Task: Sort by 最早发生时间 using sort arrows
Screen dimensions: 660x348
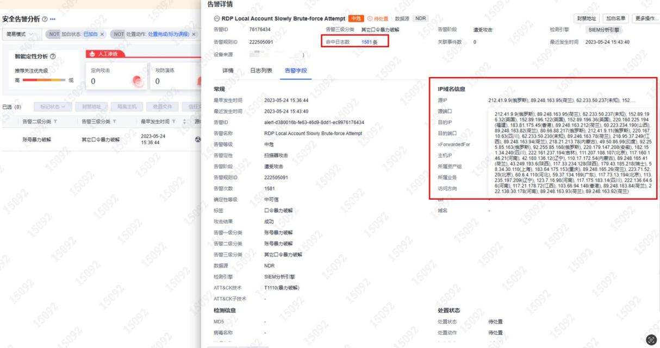Action: 184,122
